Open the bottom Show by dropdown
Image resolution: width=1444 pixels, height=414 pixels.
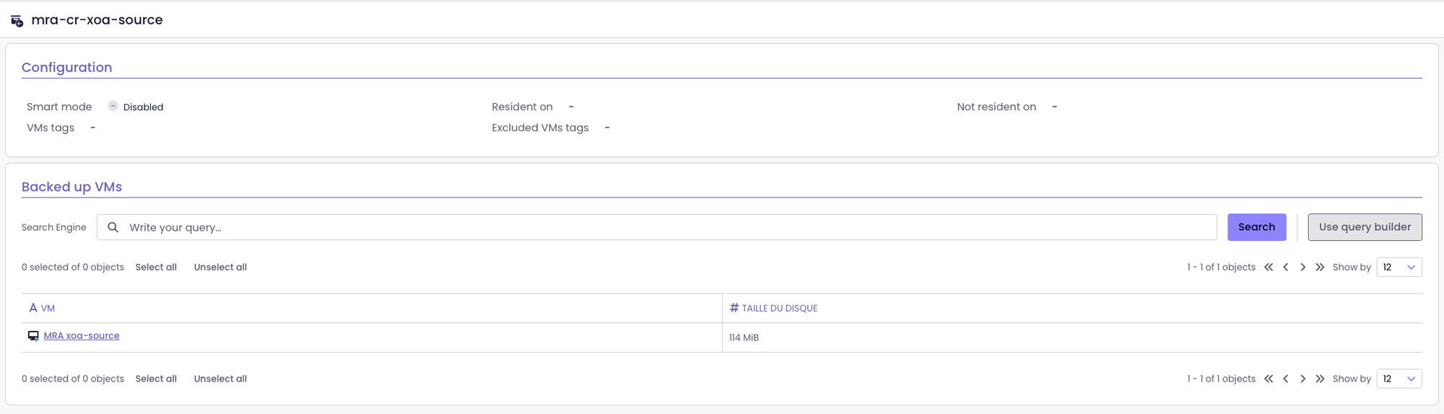[x=1399, y=379]
